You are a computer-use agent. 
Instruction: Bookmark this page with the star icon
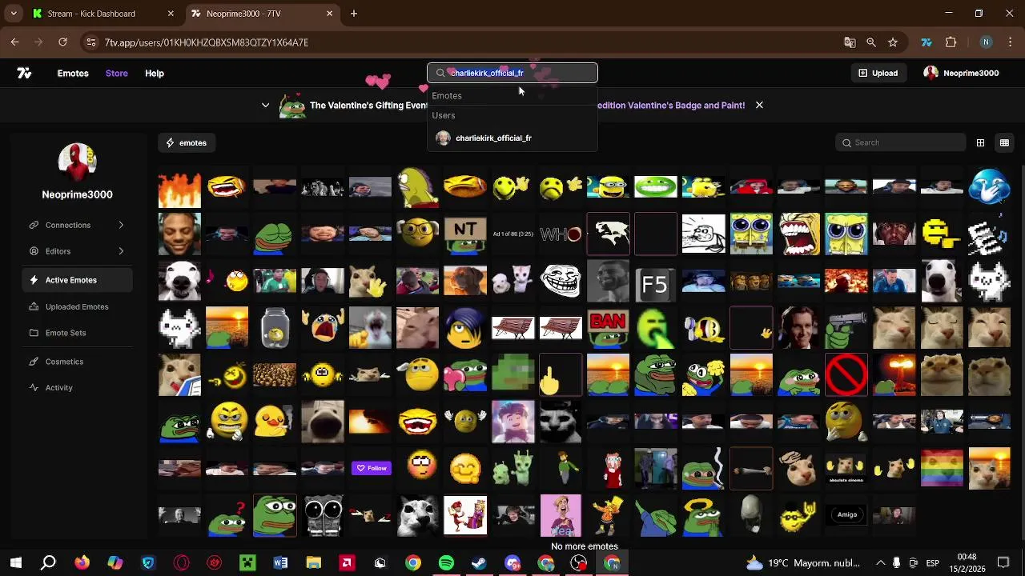point(893,42)
